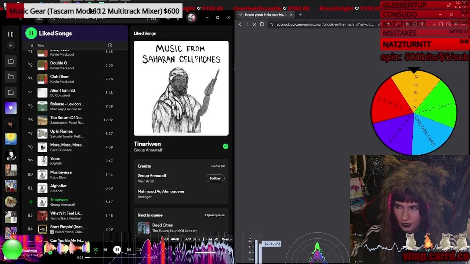The height and width of the screenshot is (264, 470).
Task: Open the browser hamburger menu
Action: [x=463, y=25]
